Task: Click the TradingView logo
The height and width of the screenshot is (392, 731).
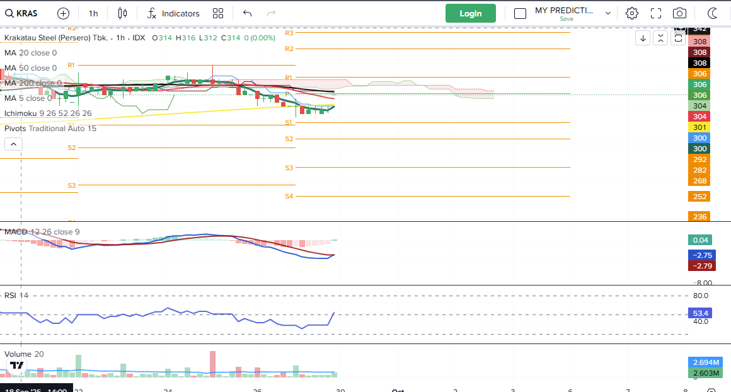Action: (17, 366)
